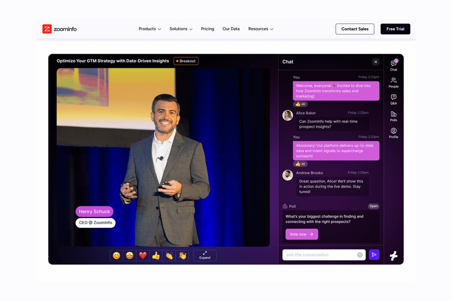Open the Chat sidebar icon
The width and height of the screenshot is (452, 301).
click(x=393, y=65)
